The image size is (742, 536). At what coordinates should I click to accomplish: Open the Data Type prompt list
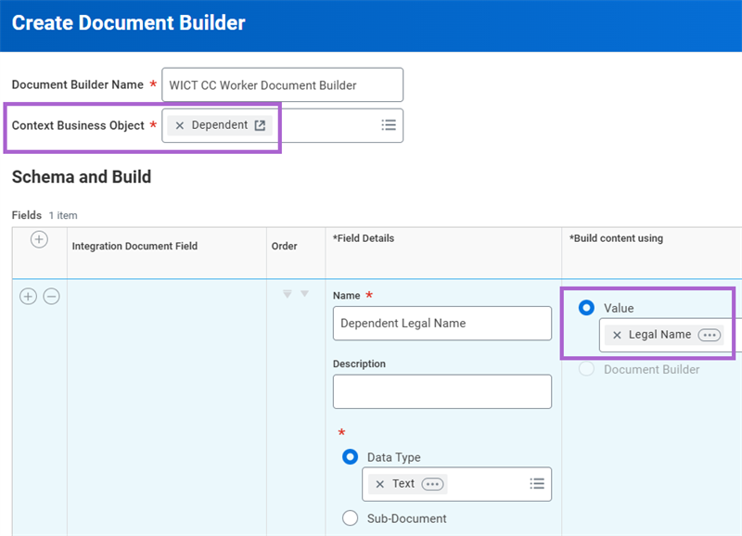(x=537, y=483)
